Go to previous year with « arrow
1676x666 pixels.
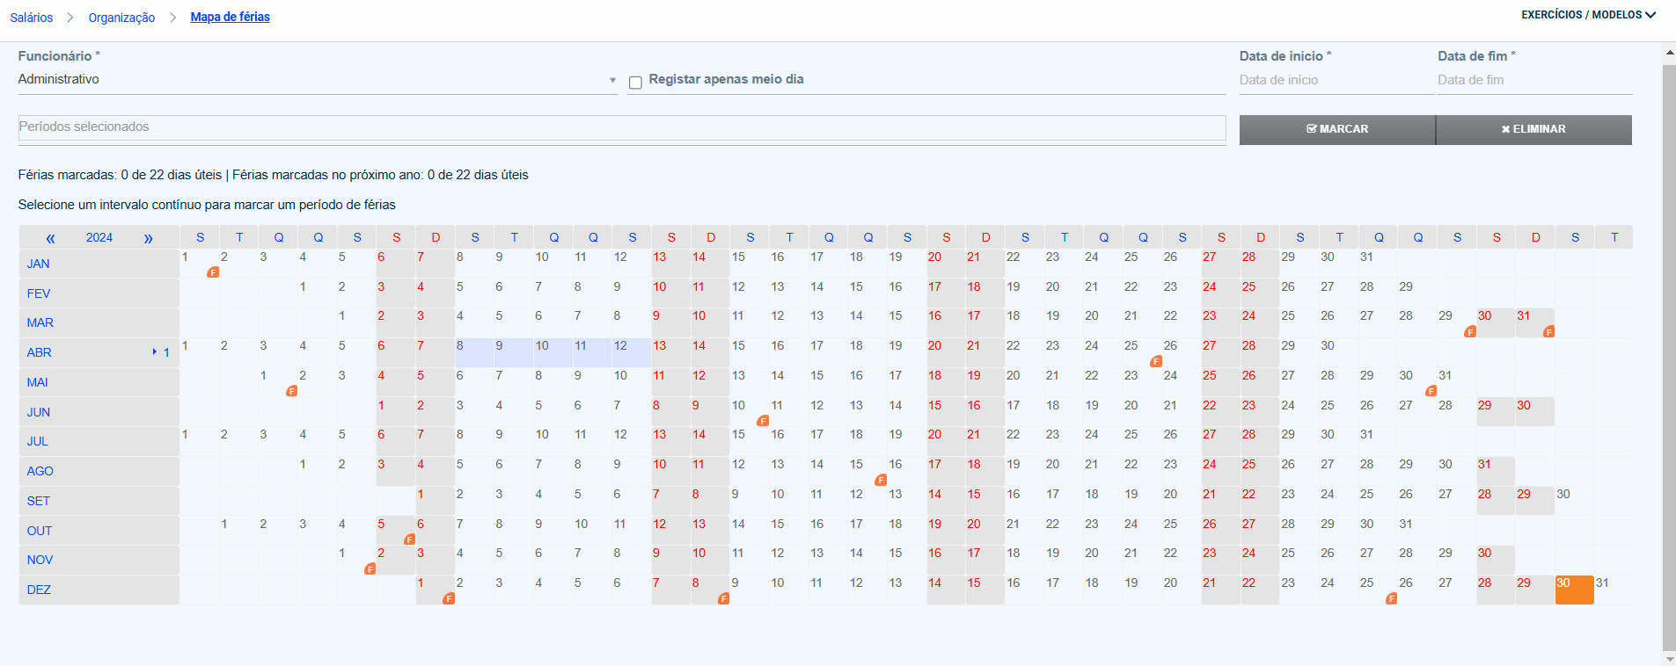point(50,238)
